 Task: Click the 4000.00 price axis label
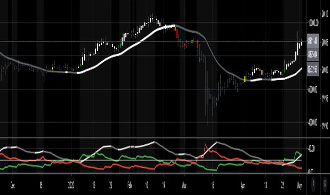[x=313, y=122]
